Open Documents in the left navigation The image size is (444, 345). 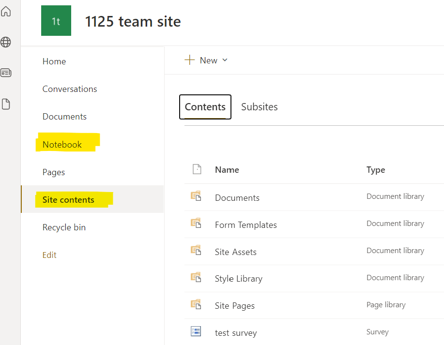tap(64, 117)
